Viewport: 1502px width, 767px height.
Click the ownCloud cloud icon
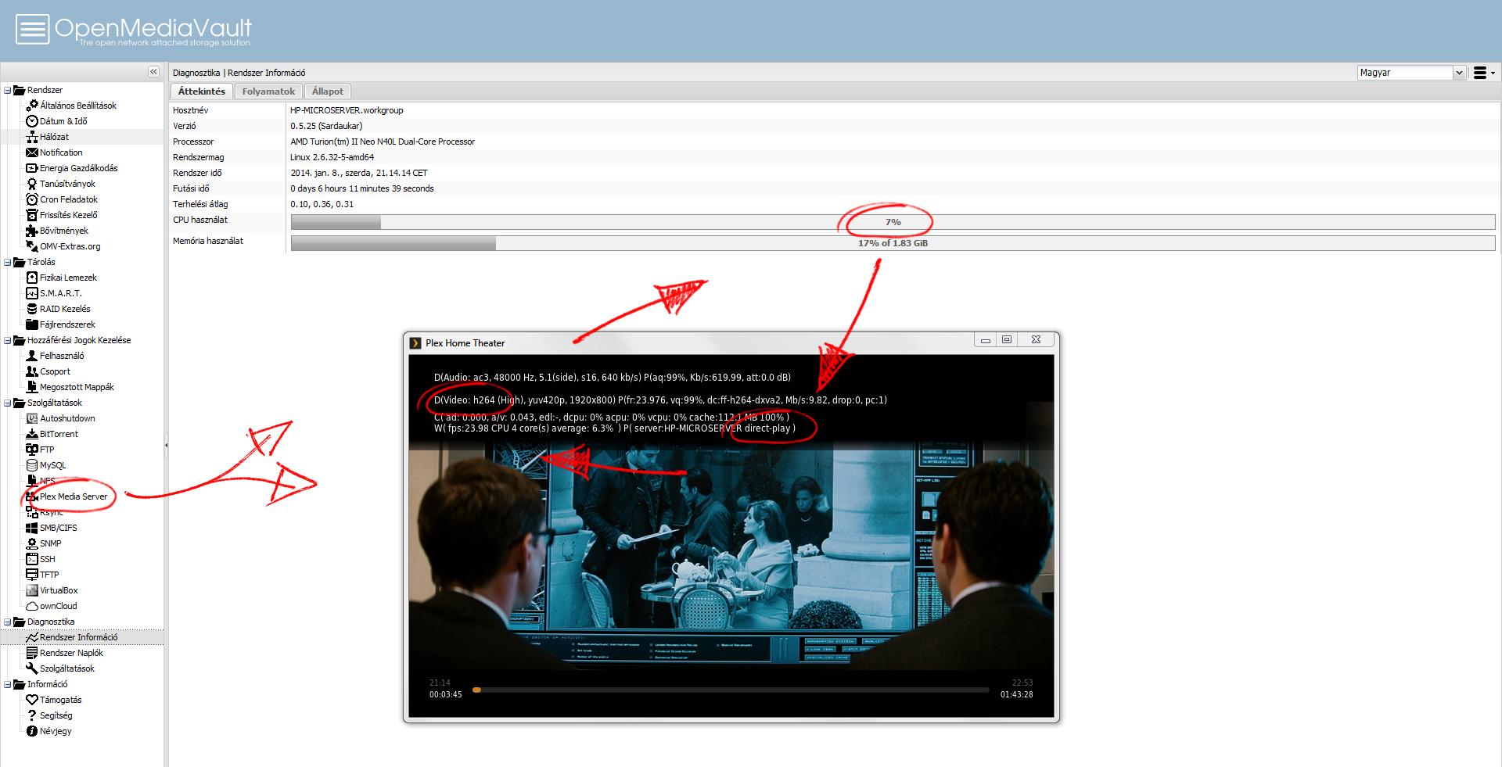click(32, 606)
